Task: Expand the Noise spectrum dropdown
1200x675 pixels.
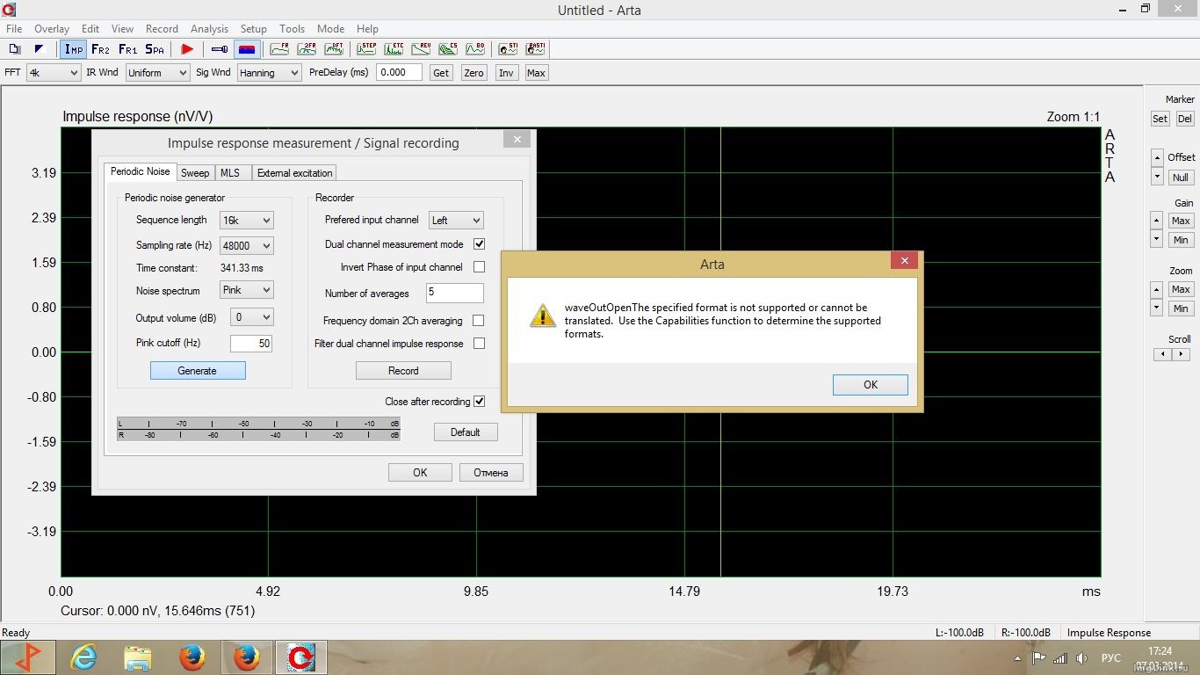Action: click(x=246, y=290)
